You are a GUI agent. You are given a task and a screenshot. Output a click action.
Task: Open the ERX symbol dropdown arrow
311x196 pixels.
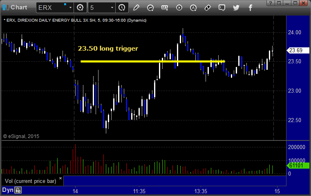[70, 7]
